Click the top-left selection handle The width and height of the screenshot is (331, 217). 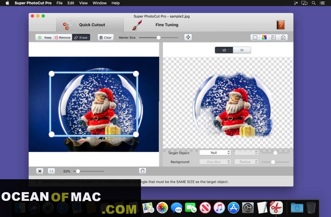51,74
